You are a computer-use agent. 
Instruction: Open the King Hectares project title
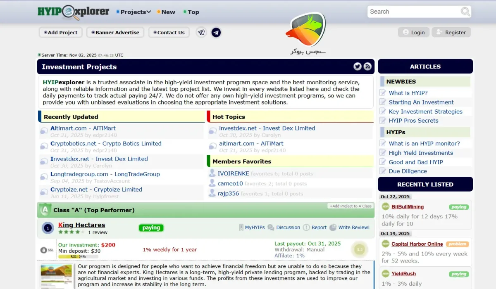tap(81, 225)
